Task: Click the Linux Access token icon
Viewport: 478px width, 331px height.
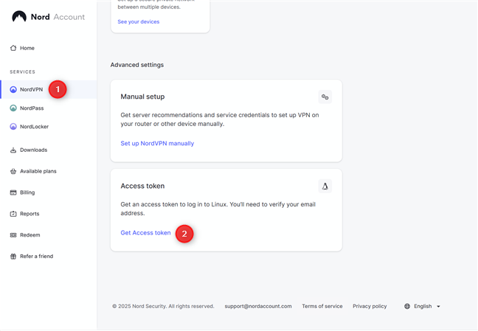Action: tap(325, 187)
